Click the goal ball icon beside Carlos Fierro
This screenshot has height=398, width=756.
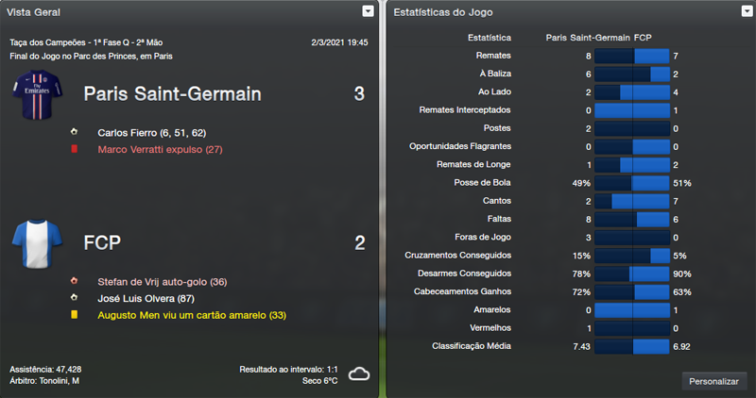click(74, 133)
